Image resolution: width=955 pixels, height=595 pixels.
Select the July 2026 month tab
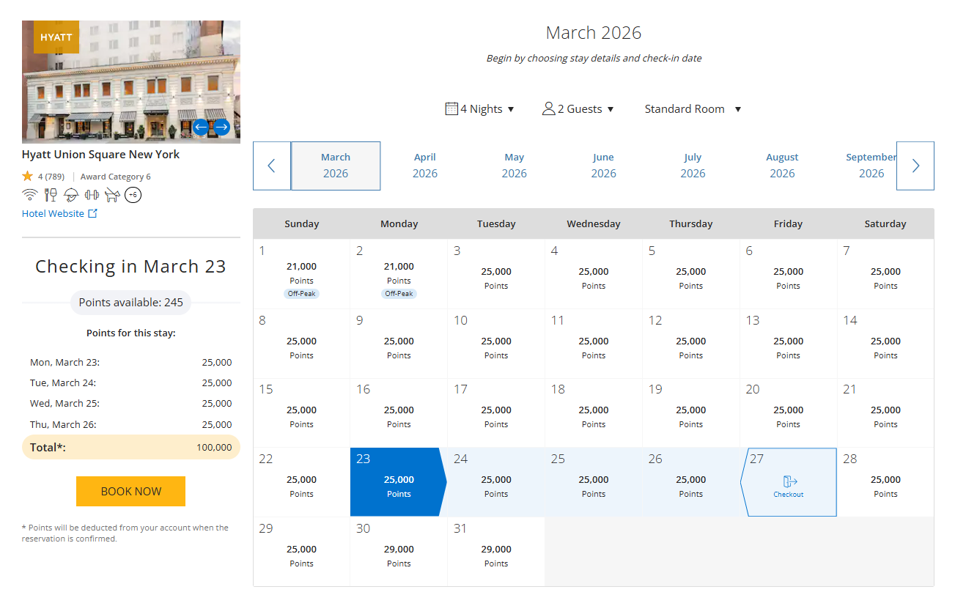tap(693, 165)
